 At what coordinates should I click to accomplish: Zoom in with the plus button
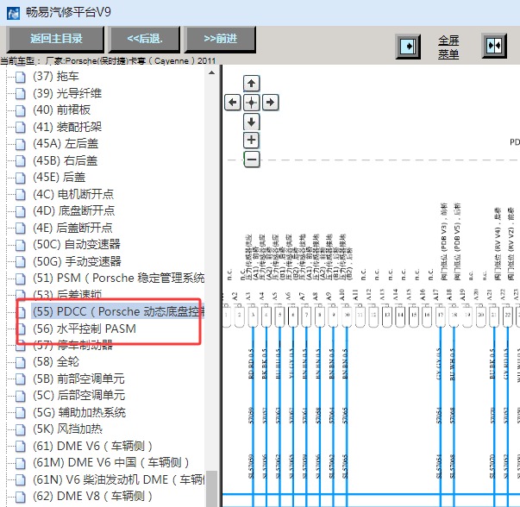pyautogui.click(x=251, y=140)
